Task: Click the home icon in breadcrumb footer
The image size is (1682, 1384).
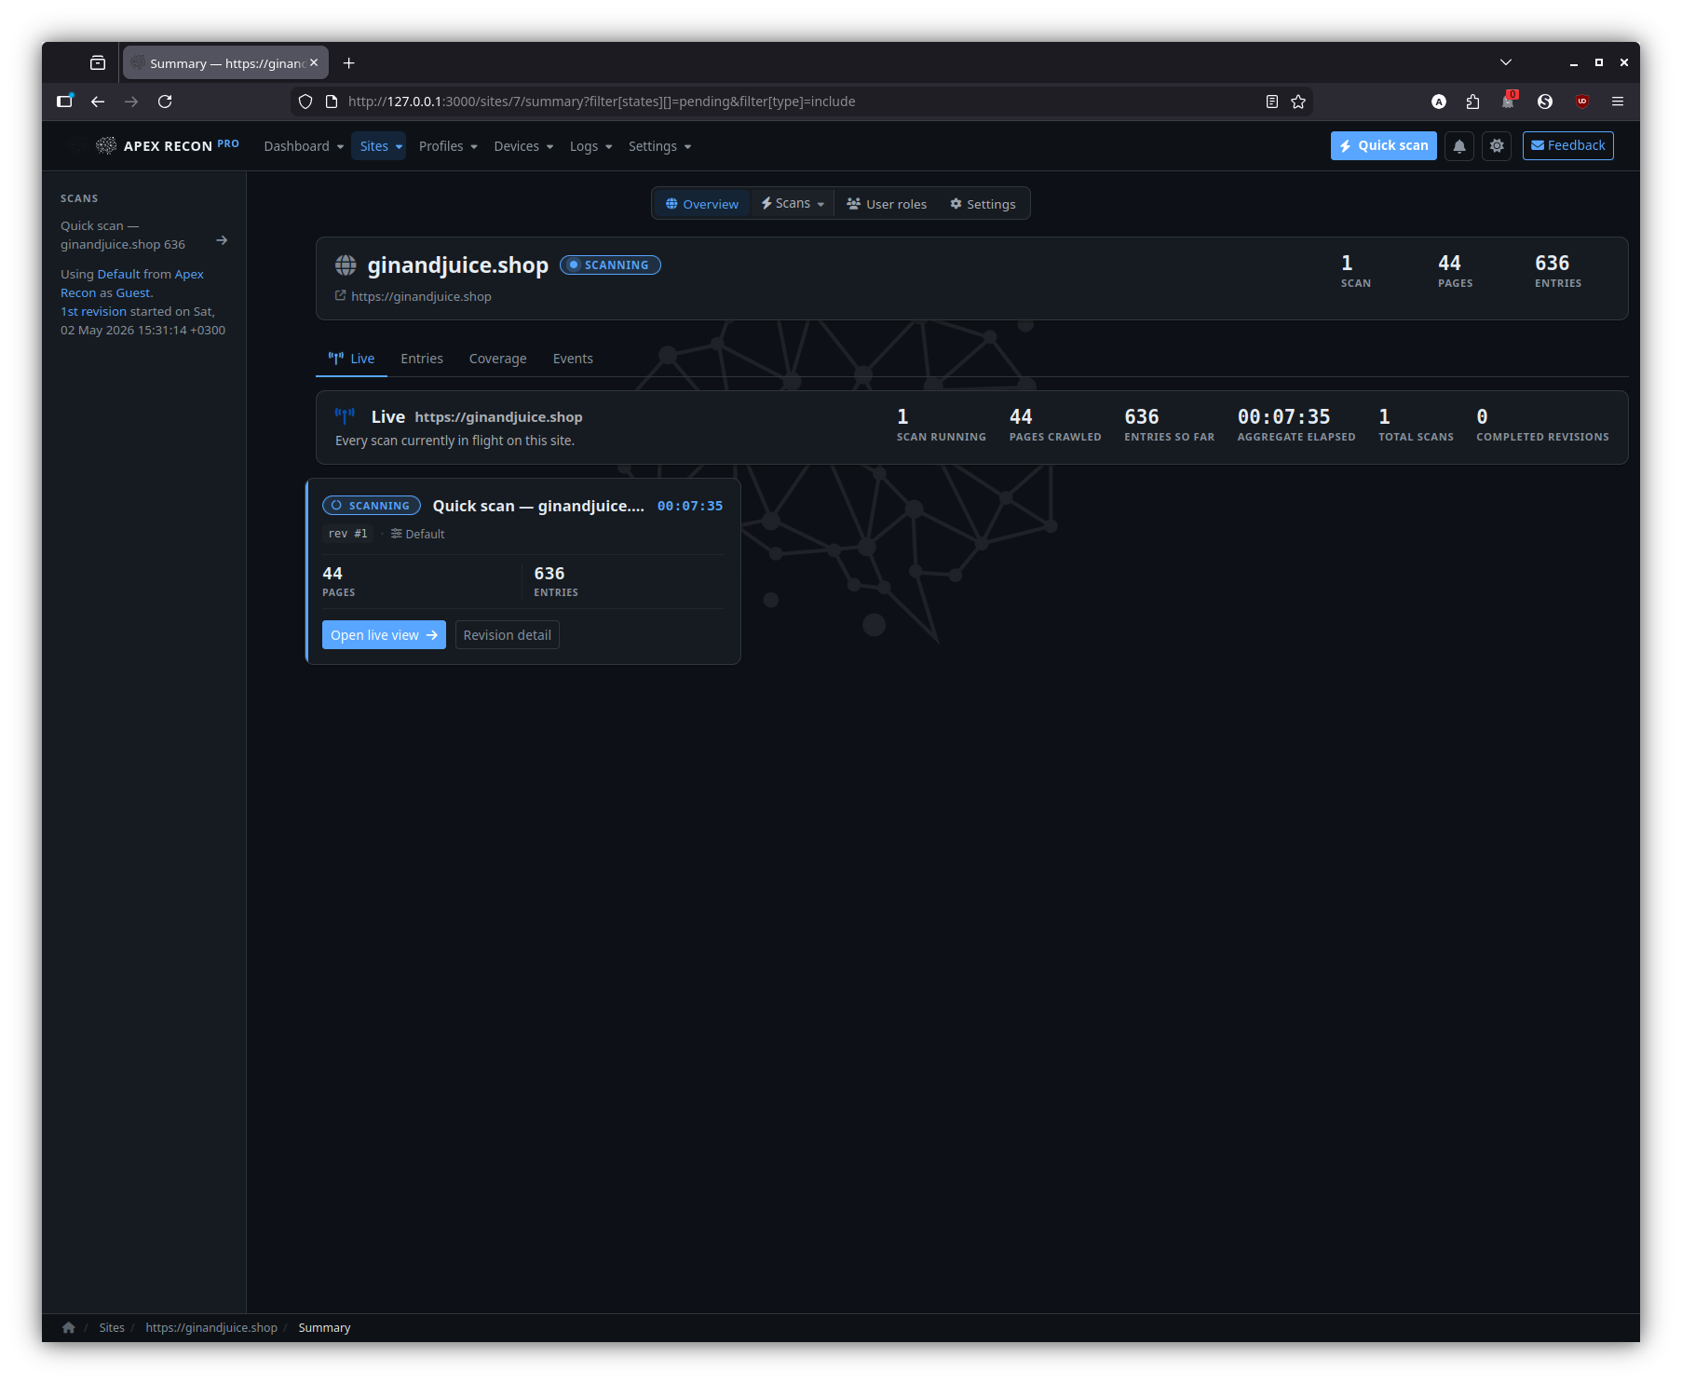Action: [x=69, y=1327]
